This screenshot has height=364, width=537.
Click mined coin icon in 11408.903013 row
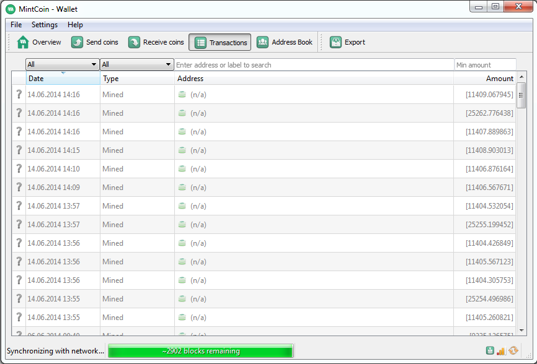point(182,150)
